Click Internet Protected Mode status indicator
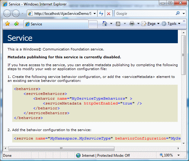The image size is (189, 161). point(103,155)
